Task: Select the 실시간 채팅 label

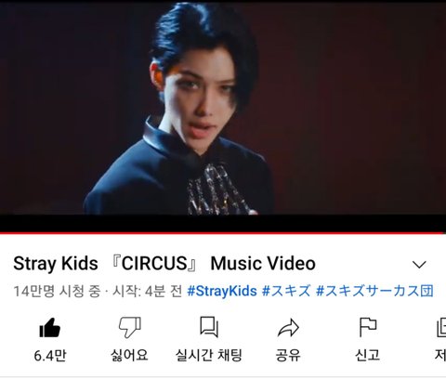Action: pyautogui.click(x=209, y=355)
